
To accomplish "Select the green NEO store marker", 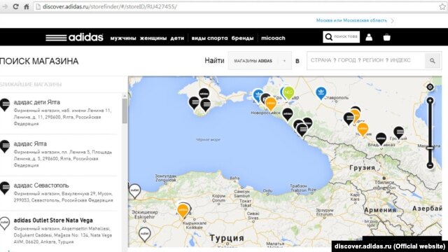I will click(x=288, y=92).
